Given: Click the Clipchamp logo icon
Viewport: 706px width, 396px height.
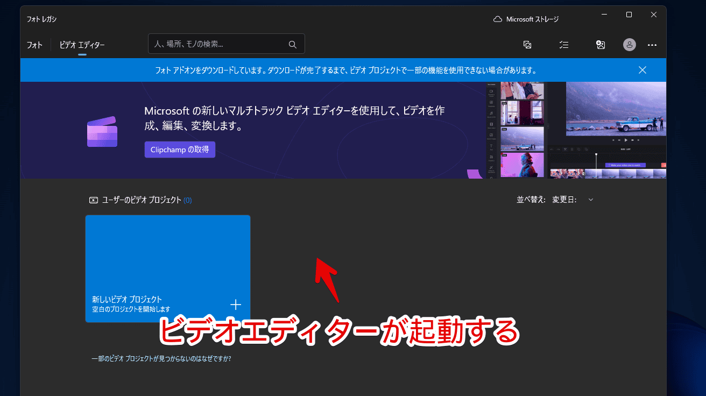Looking at the screenshot, I should pyautogui.click(x=102, y=131).
